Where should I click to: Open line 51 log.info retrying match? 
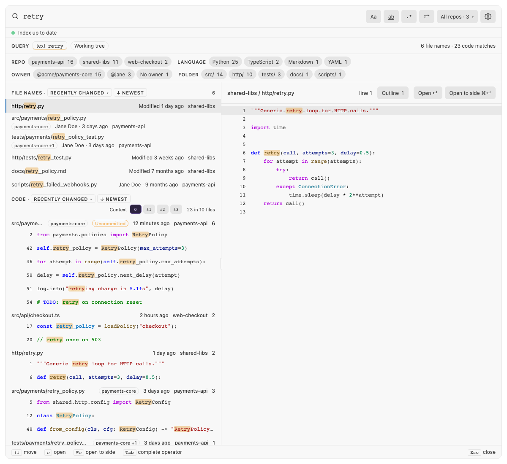coord(113,289)
